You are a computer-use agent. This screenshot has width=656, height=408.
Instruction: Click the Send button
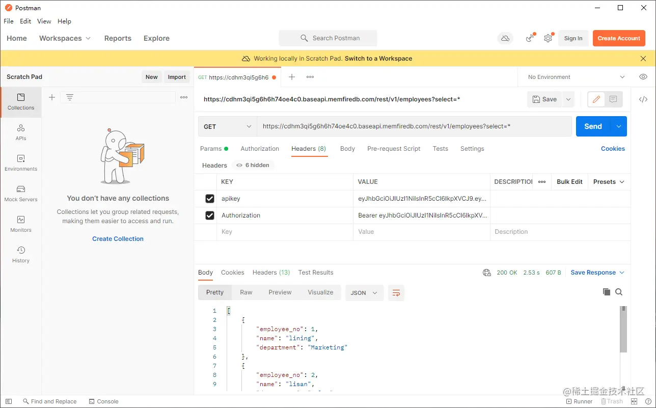593,126
